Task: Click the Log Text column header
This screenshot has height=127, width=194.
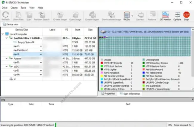Action: 128,104
